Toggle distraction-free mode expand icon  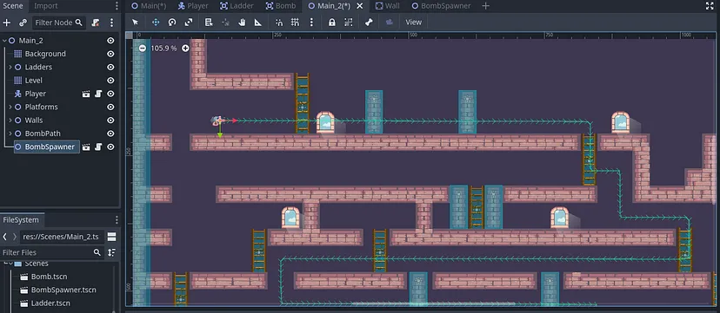[x=710, y=5]
